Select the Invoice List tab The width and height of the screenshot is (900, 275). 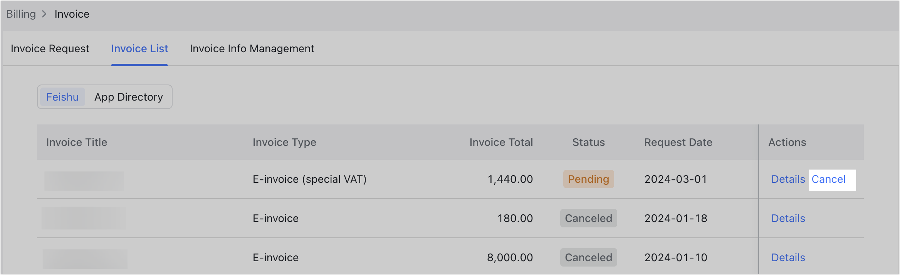click(139, 48)
